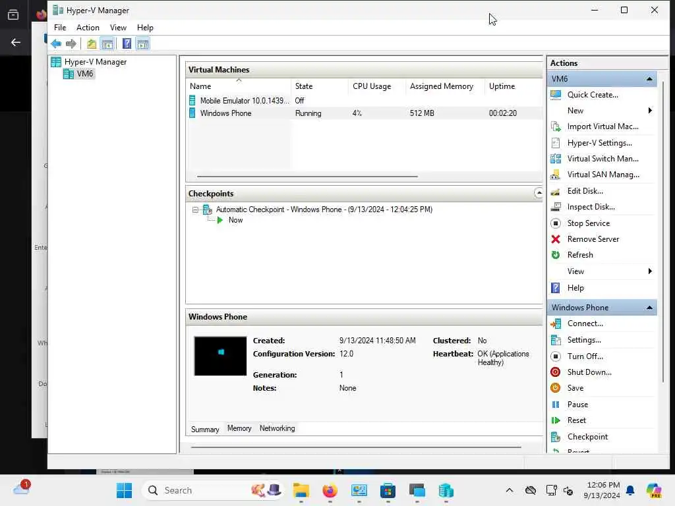This screenshot has height=506, width=675.
Task: Reset the Windows Phone VM
Action: pos(576,420)
